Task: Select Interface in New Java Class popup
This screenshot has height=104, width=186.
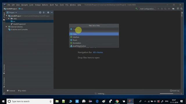Action: click(x=94, y=37)
